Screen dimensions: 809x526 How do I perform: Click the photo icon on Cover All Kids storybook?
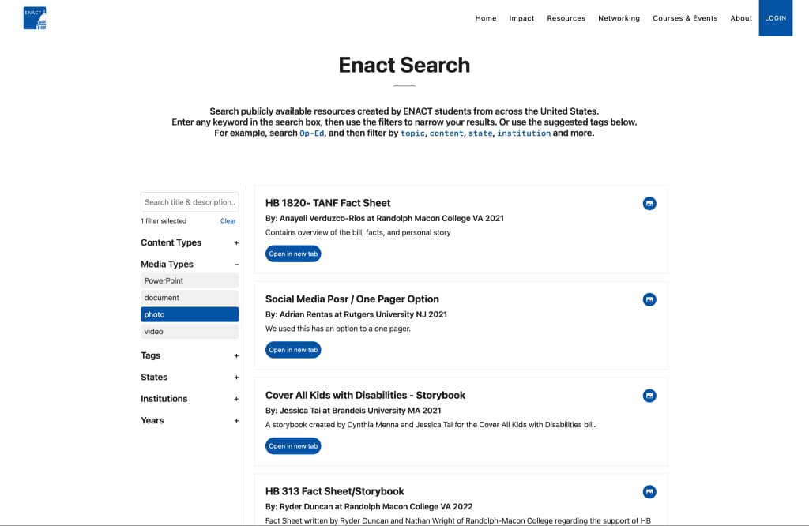pos(649,396)
